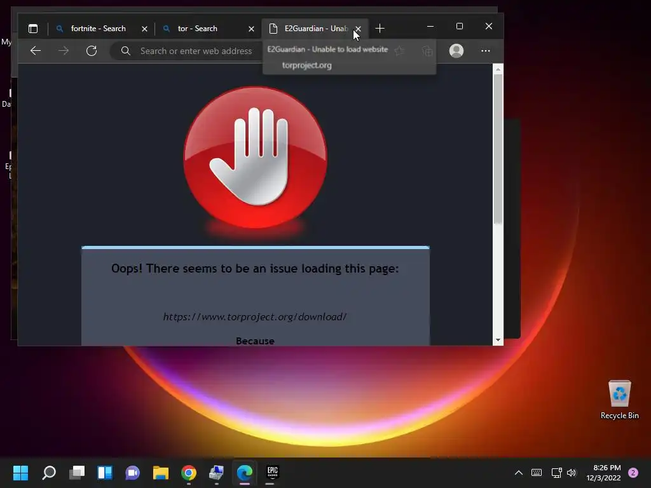
Task: Open File Explorer from the taskbar
Action: click(161, 472)
